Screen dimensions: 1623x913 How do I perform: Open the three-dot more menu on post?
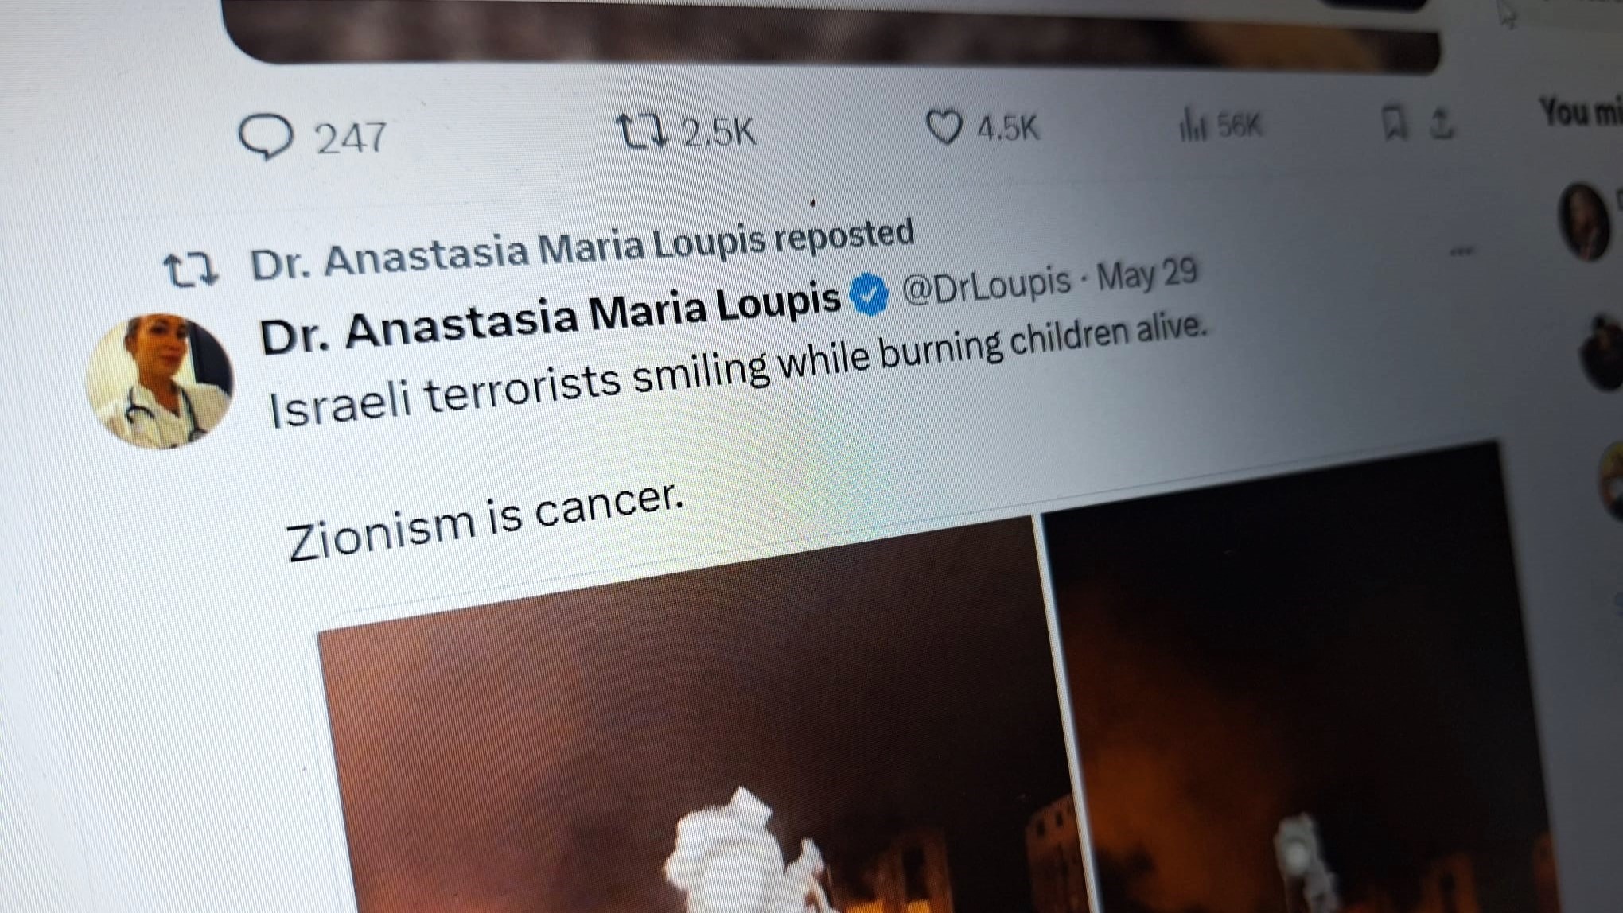[x=1461, y=251]
